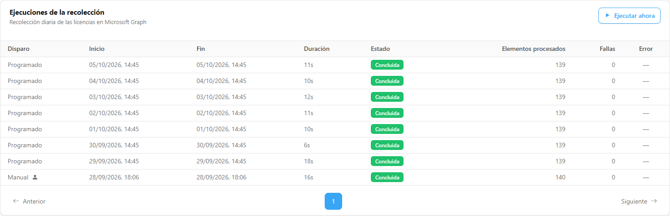Select page number 1 in pagination
The image size is (670, 216).
point(333,201)
